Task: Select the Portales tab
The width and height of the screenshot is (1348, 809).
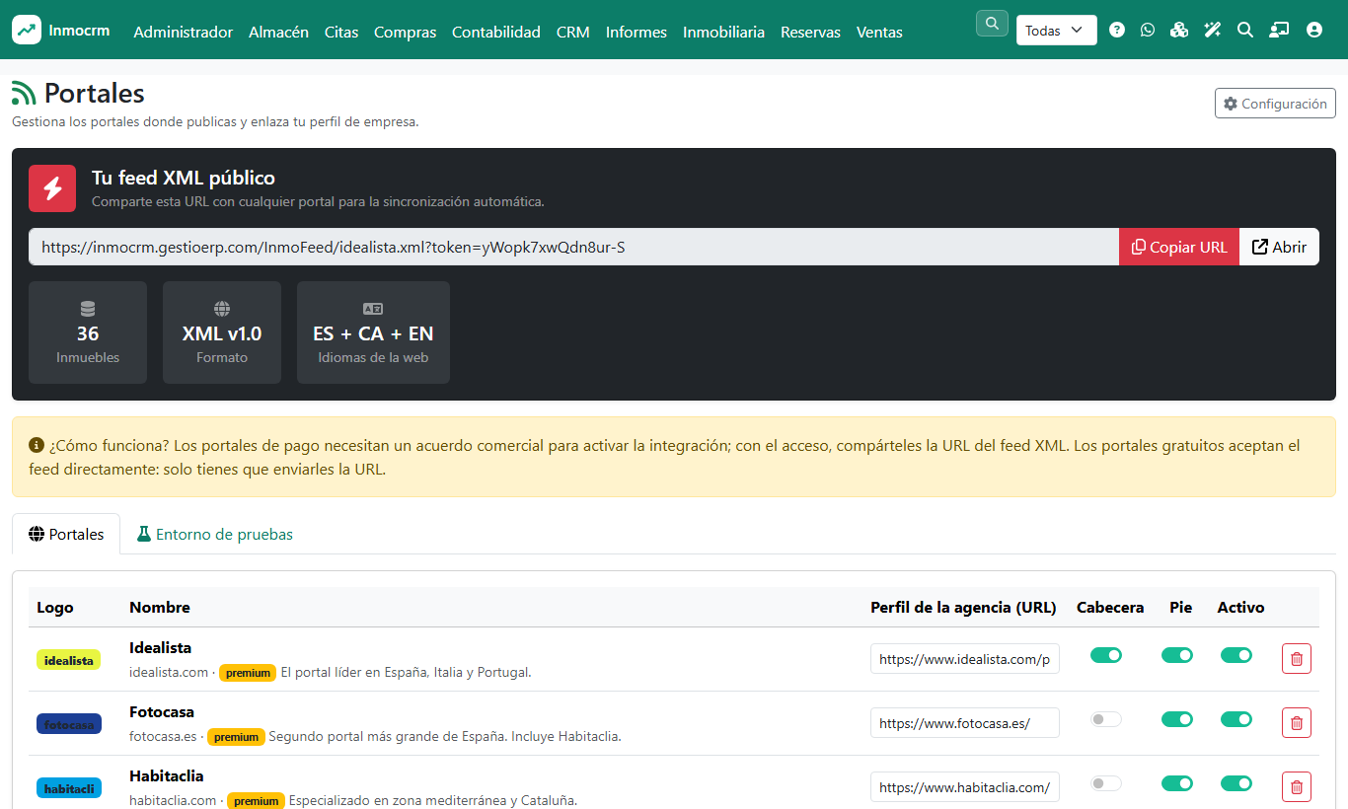Action: [x=66, y=534]
